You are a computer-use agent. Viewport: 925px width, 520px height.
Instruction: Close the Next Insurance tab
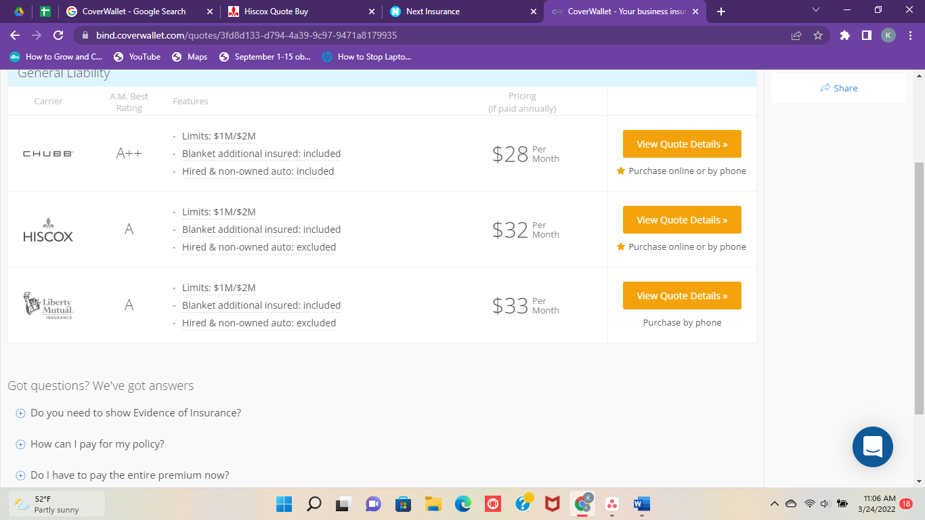click(534, 12)
